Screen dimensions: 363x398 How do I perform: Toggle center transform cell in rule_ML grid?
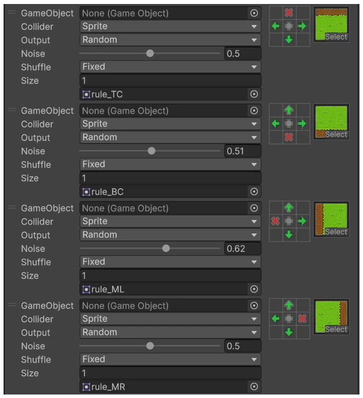(289, 221)
